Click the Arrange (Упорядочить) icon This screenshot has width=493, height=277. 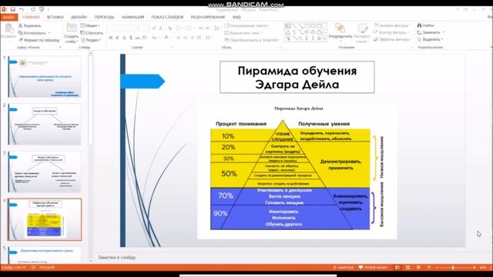click(x=340, y=28)
